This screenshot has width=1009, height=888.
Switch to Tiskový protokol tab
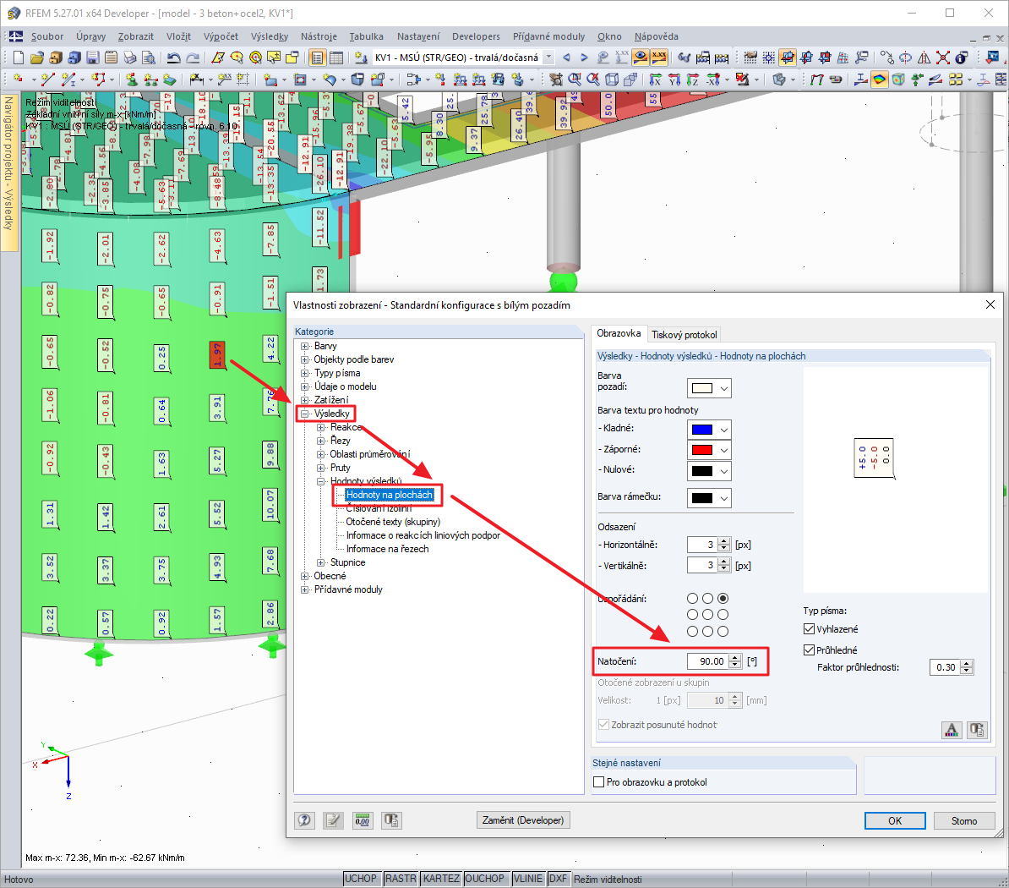click(684, 334)
